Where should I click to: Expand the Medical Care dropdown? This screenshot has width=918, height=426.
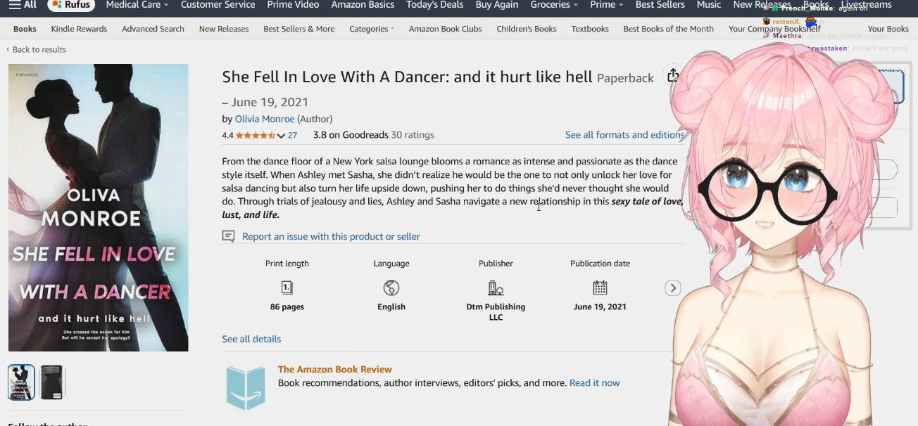tap(137, 5)
